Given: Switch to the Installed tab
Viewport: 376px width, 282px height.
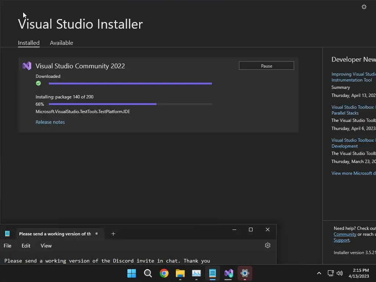Looking at the screenshot, I should tap(29, 43).
